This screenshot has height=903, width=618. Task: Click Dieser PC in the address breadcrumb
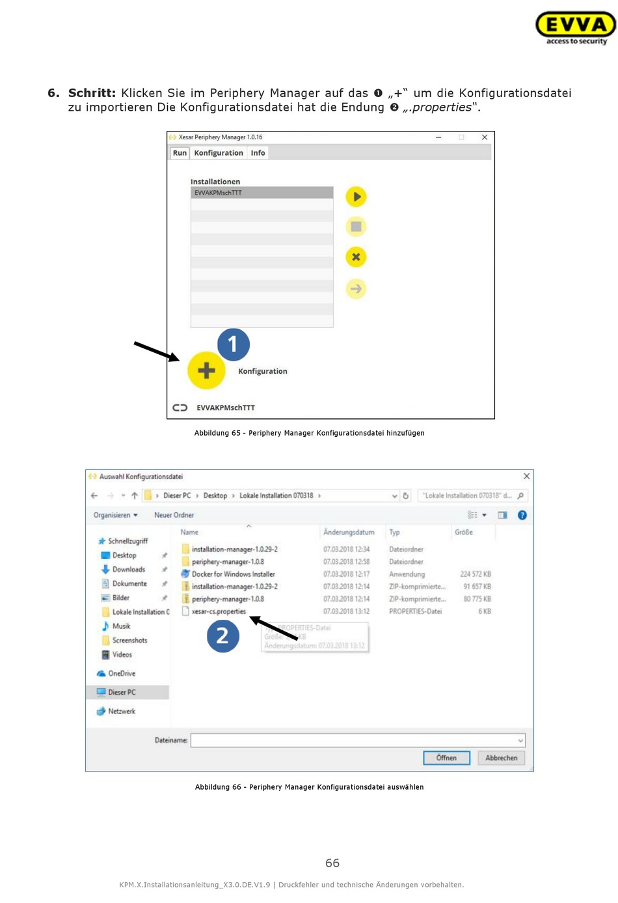pyautogui.click(x=177, y=495)
